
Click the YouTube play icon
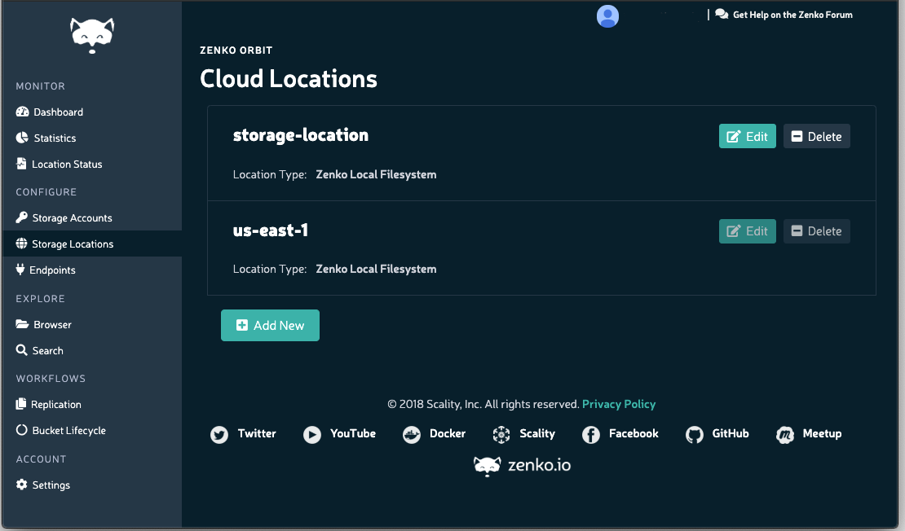(312, 434)
